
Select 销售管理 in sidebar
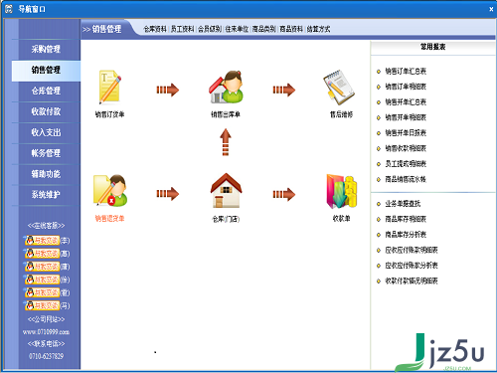(x=46, y=70)
